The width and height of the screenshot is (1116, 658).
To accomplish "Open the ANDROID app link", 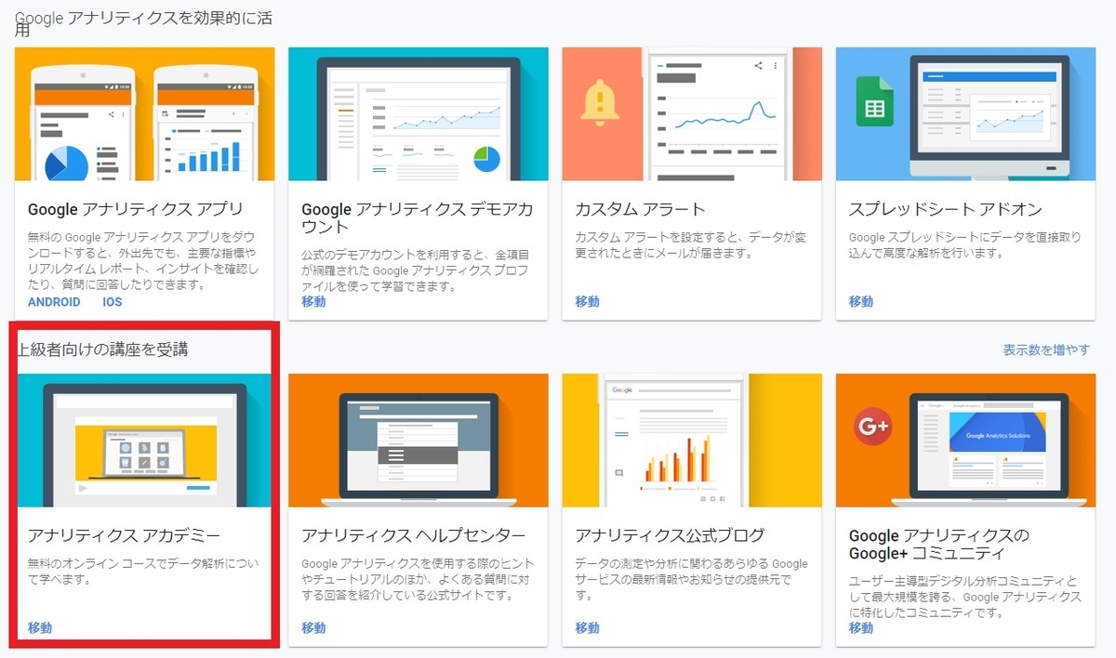I will pos(54,302).
